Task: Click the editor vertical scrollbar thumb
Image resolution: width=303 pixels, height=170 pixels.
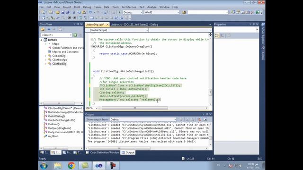Action: coord(210,92)
